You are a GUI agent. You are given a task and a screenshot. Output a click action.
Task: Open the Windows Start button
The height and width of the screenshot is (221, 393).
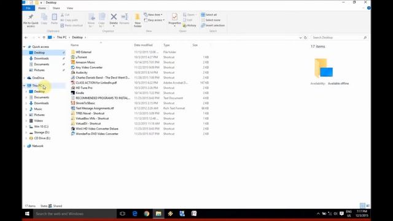(x=27, y=214)
